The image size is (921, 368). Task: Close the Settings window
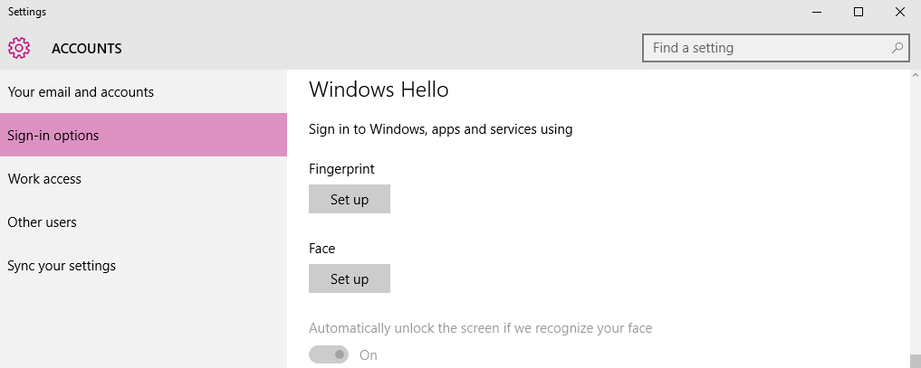point(900,12)
